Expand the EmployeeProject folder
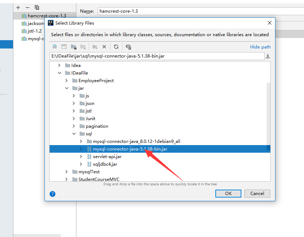The image size is (304, 237). click(67, 81)
